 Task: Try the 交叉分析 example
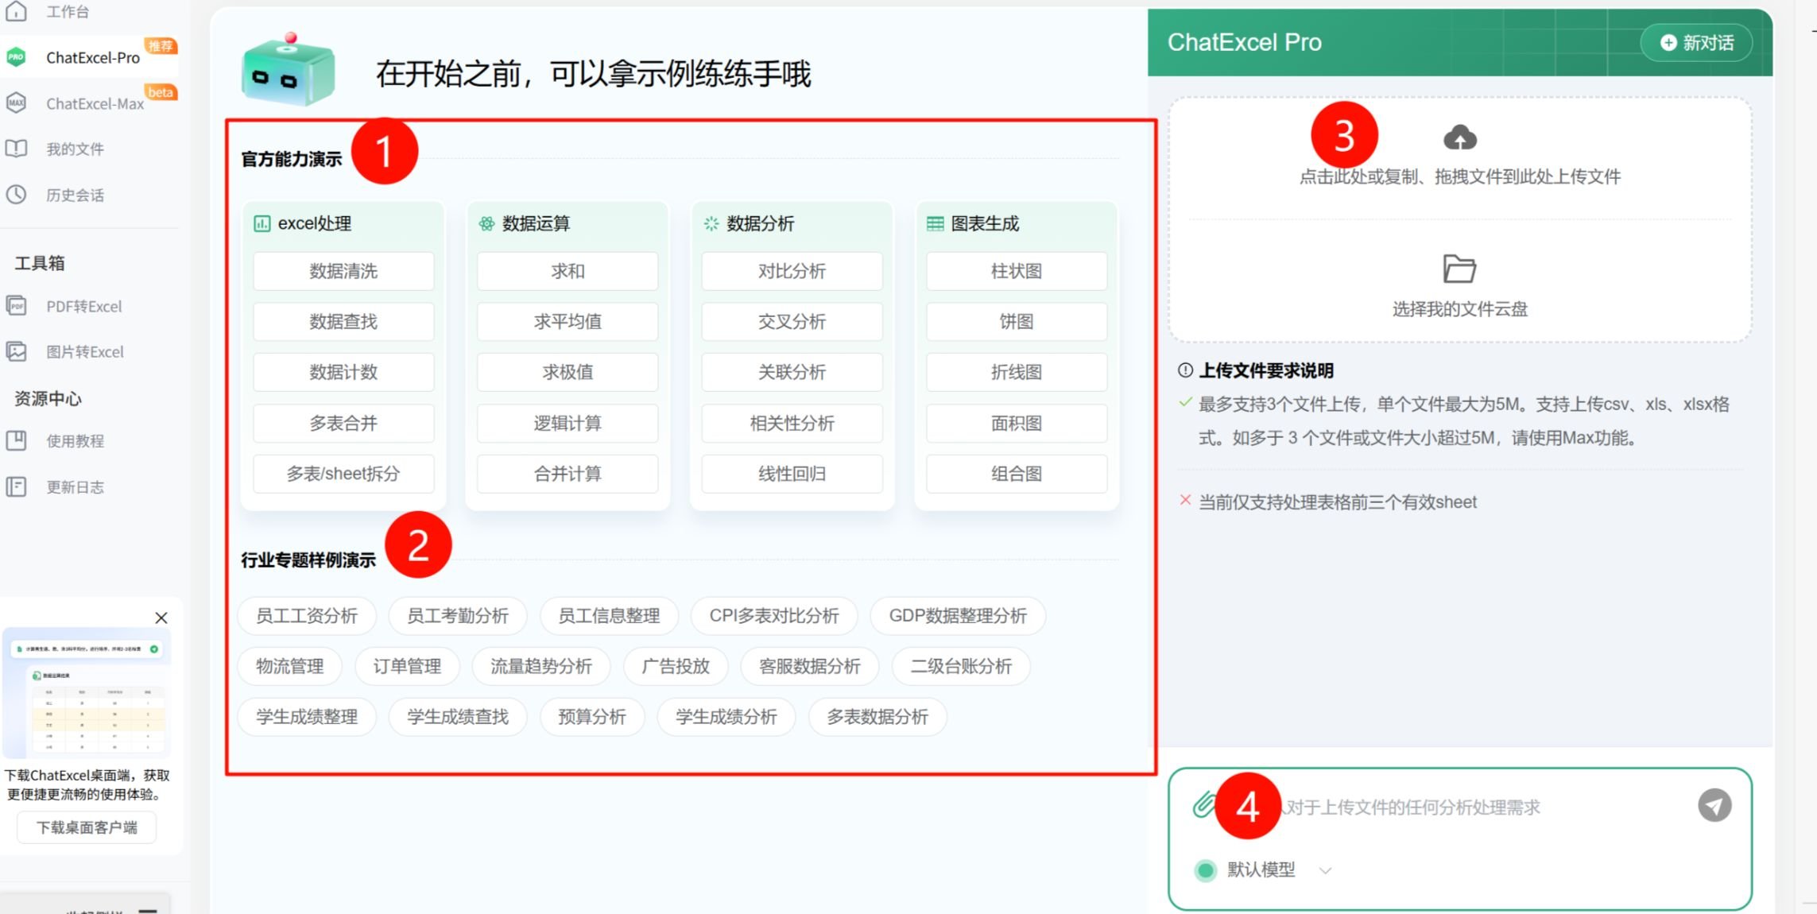point(792,322)
